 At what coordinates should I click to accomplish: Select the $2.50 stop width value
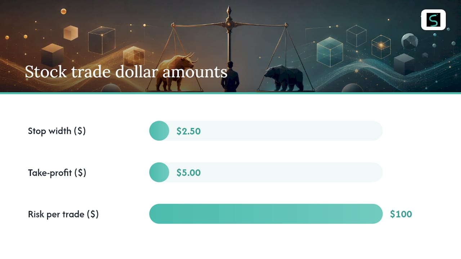[188, 131]
